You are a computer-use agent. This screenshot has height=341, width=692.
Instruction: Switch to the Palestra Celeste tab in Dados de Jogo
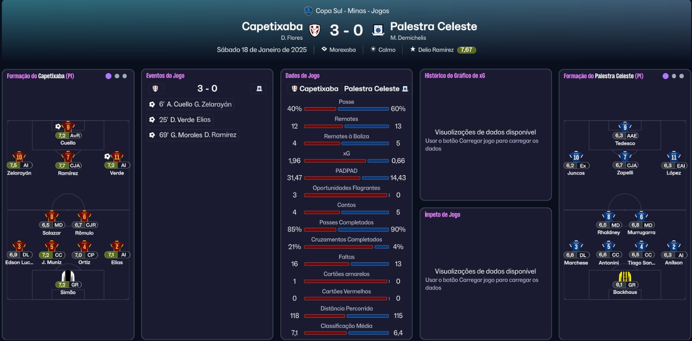coord(375,89)
